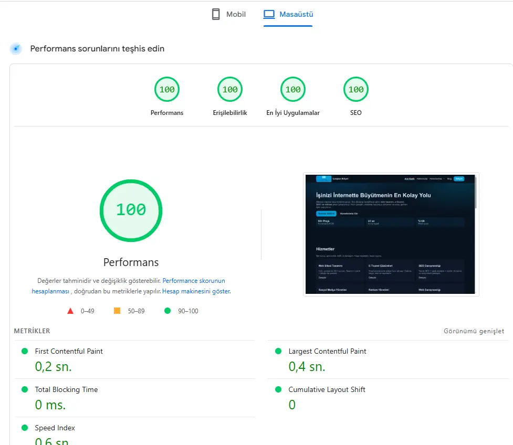Viewport: 513px width, 445px height.
Task: Click the 90–100 score range label
Action: click(x=188, y=311)
